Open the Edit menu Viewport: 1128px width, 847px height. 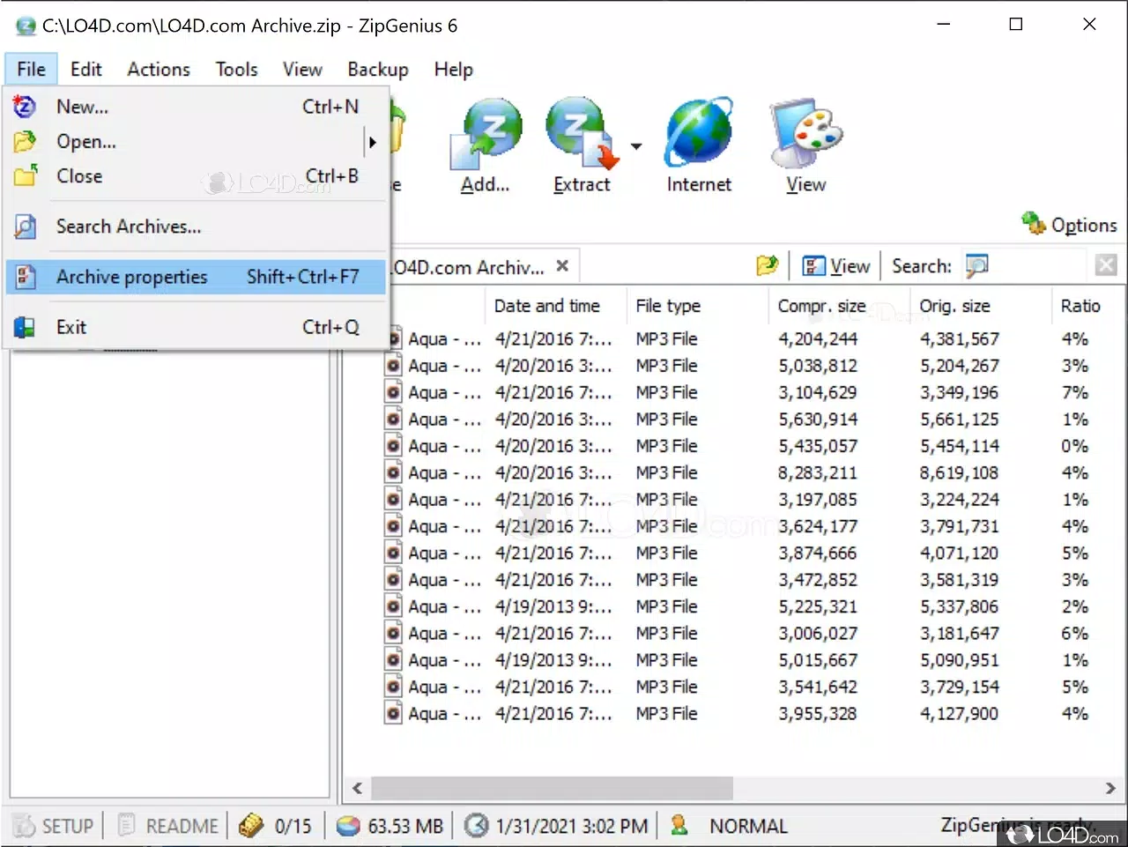[x=86, y=69]
